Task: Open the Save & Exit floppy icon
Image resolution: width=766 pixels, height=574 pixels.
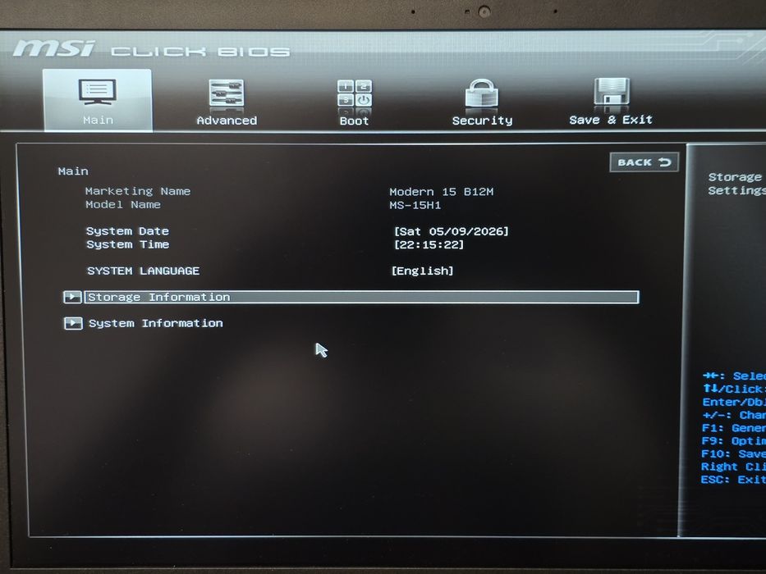Action: click(x=611, y=91)
